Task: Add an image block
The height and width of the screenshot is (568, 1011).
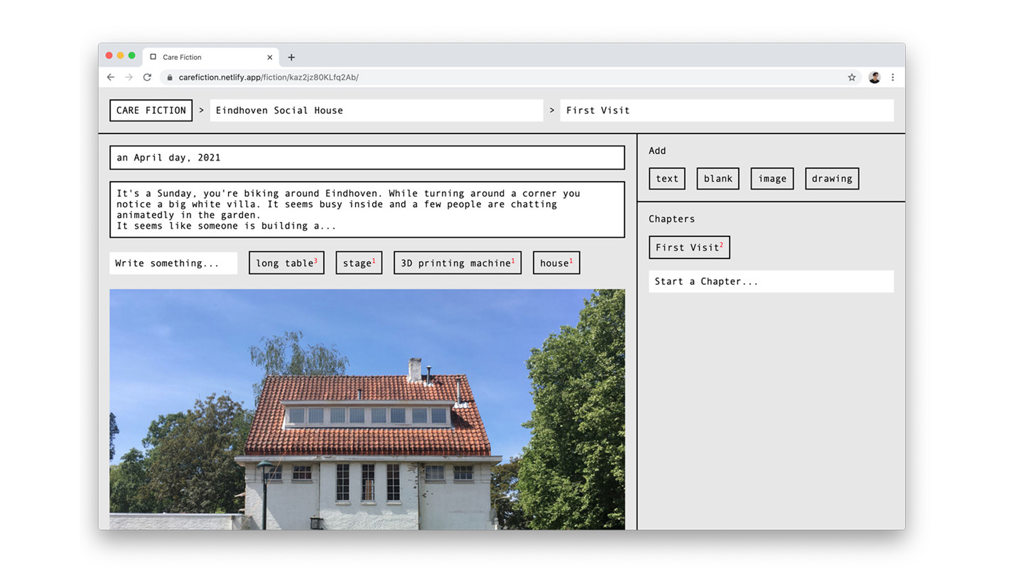Action: tap(772, 178)
